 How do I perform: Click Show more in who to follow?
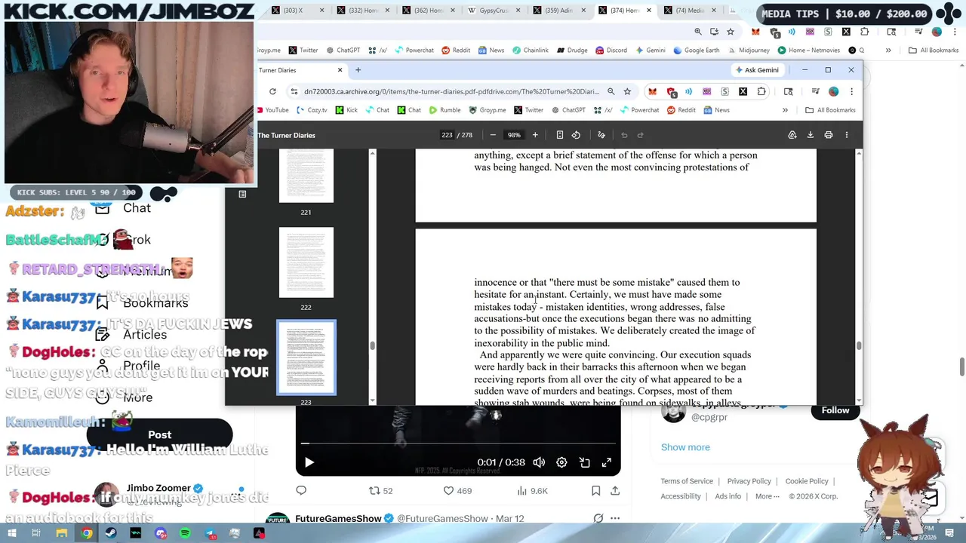(685, 447)
